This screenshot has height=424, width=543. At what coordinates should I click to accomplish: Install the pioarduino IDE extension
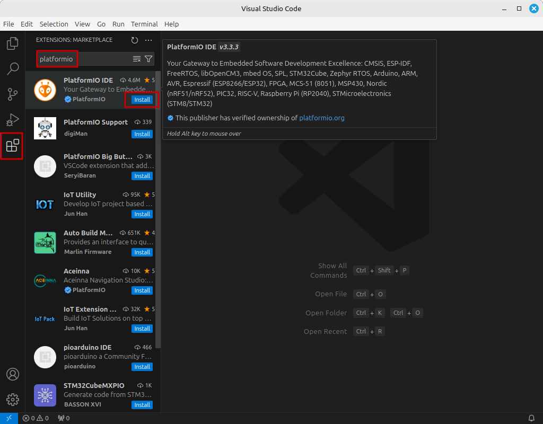point(142,367)
